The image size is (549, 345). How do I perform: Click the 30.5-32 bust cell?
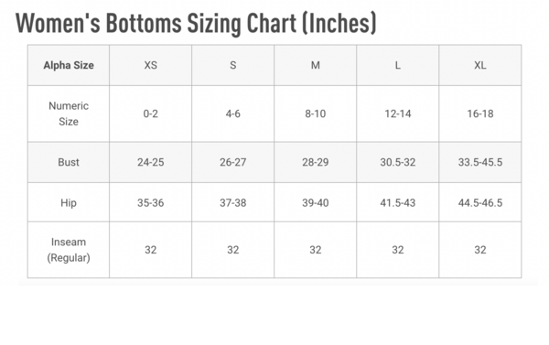397,163
